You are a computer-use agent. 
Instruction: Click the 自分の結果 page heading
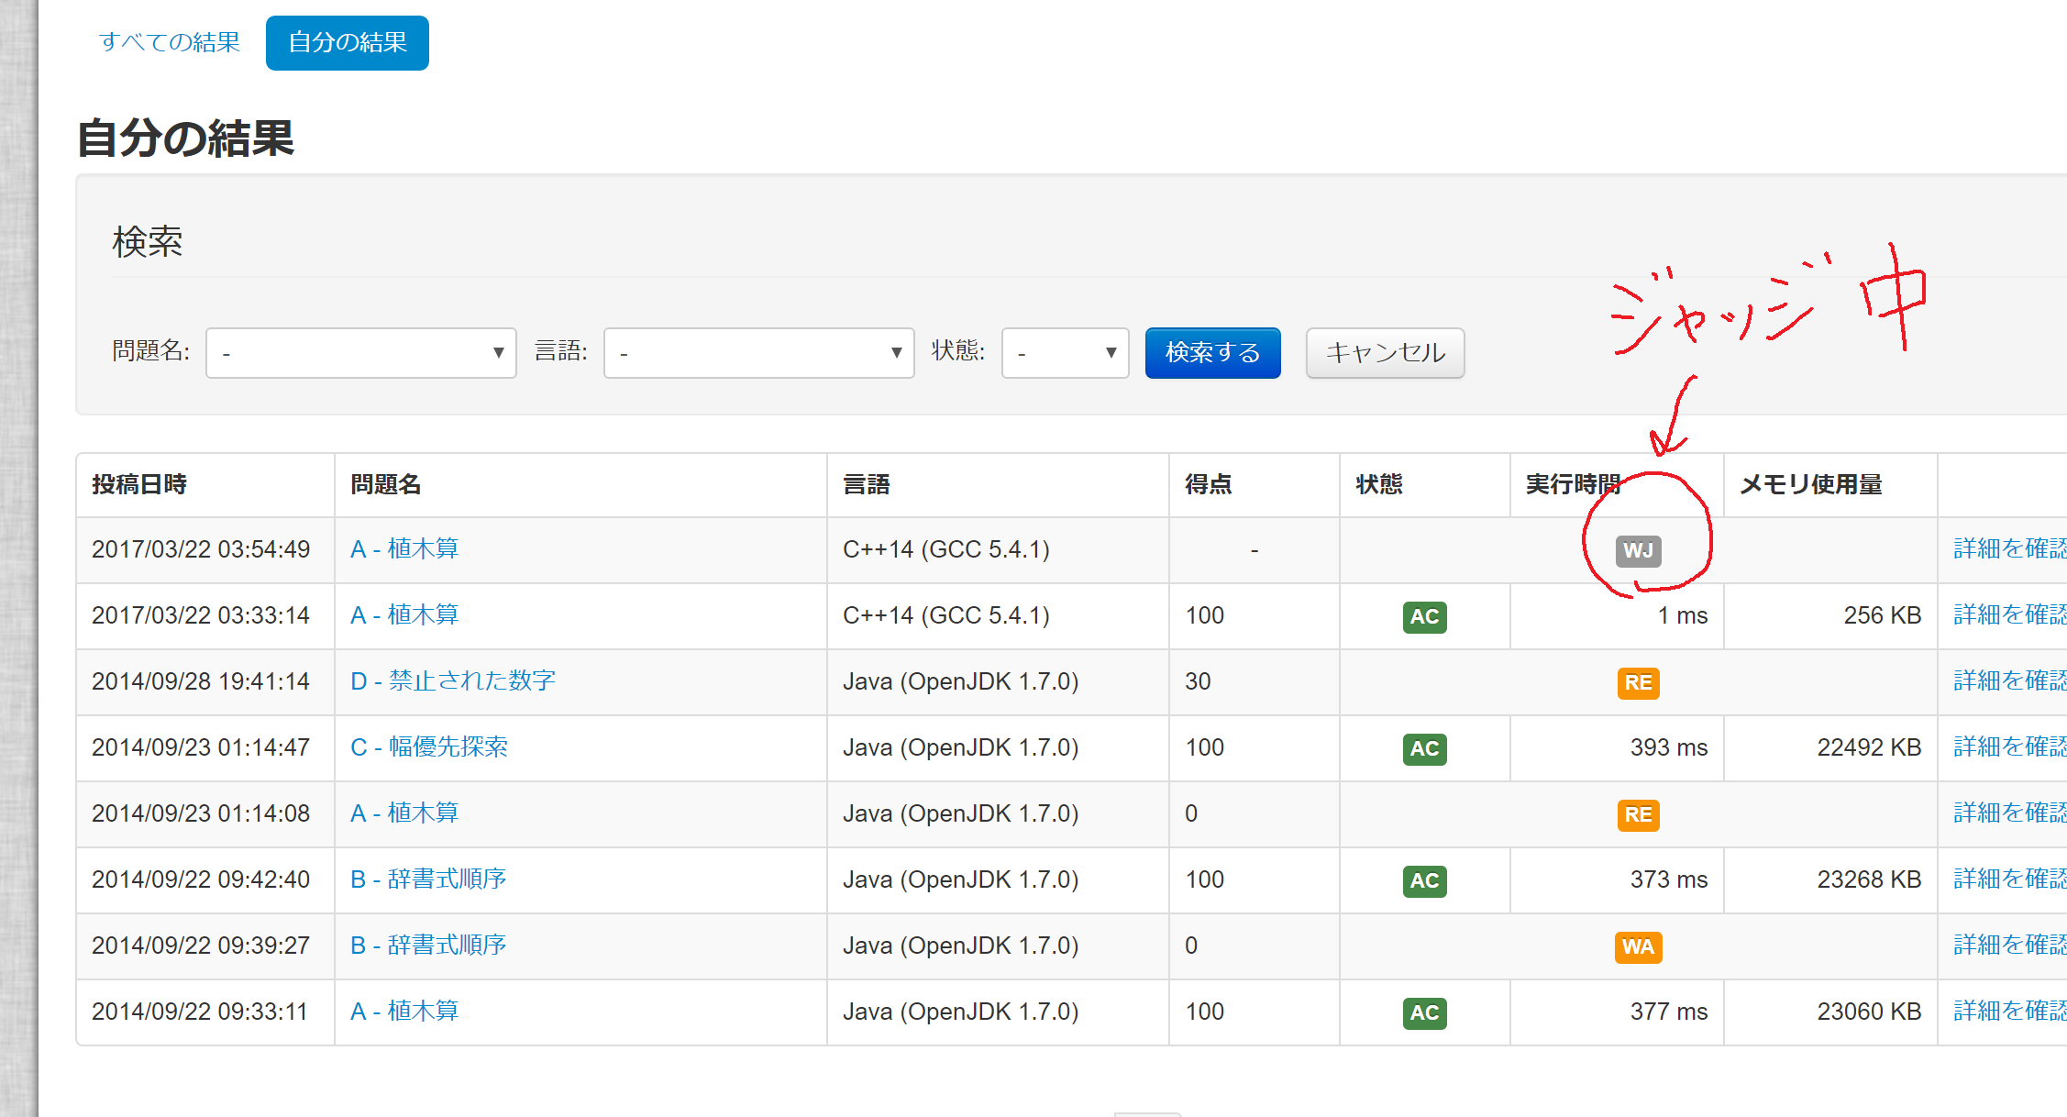coord(185,139)
